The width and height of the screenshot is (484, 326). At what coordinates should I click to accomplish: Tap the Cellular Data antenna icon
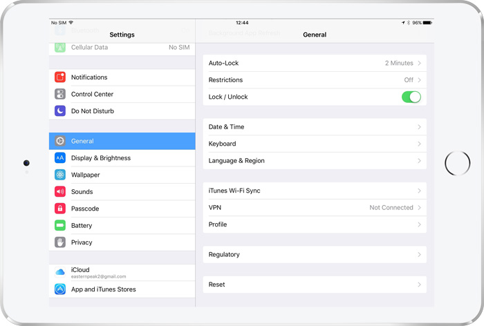(60, 47)
